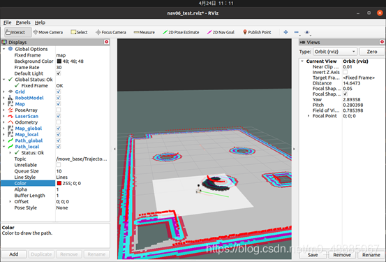Click the Add display button

[14, 254]
